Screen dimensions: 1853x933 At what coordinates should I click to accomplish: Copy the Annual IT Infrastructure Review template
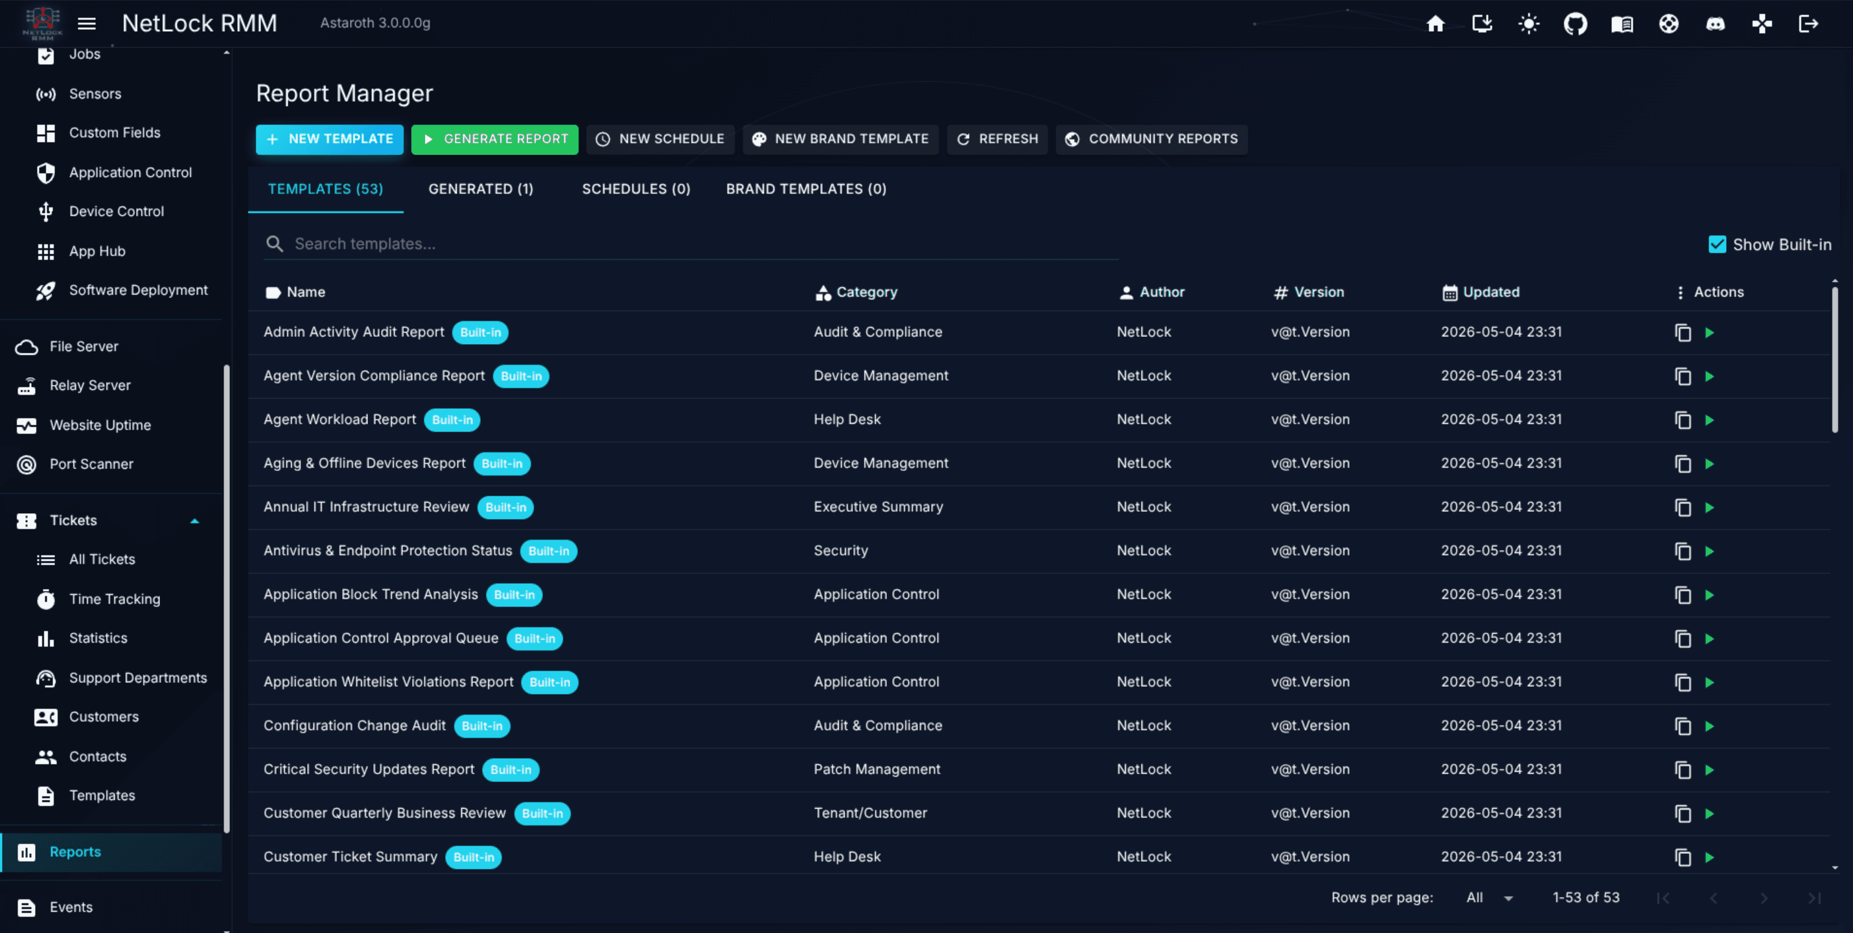1683,507
